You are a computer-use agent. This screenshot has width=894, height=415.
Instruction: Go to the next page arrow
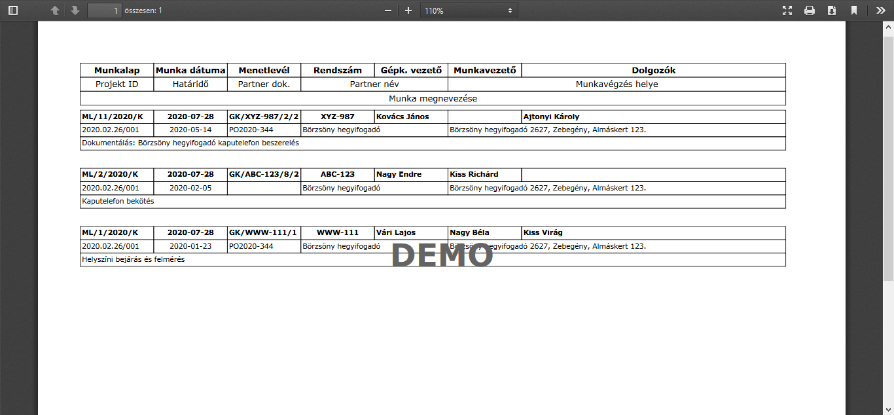pyautogui.click(x=75, y=10)
